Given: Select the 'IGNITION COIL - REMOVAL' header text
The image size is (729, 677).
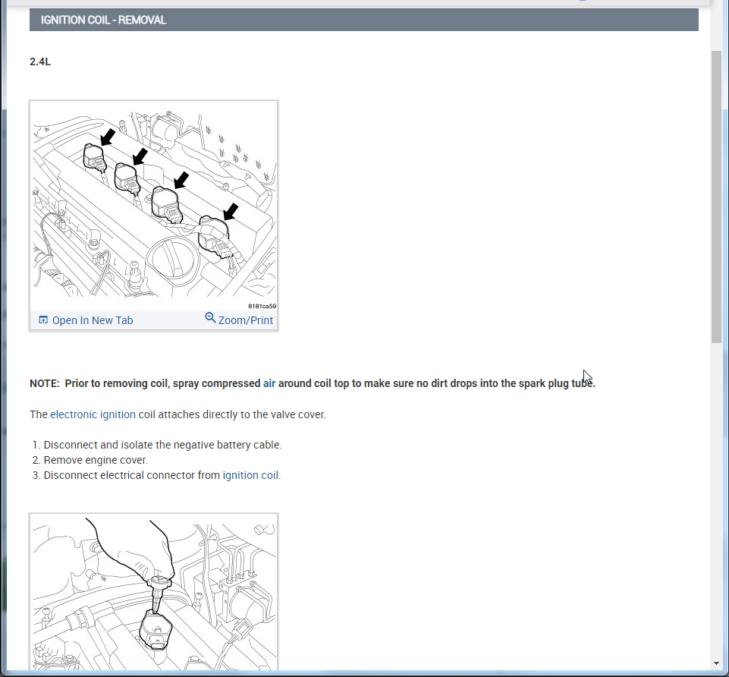Looking at the screenshot, I should pyautogui.click(x=103, y=20).
